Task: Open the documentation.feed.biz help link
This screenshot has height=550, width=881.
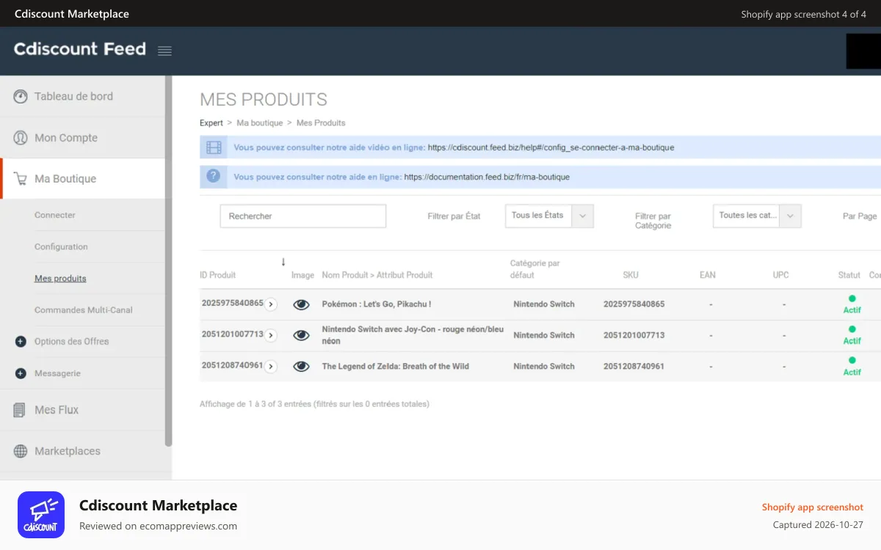Action: (487, 177)
